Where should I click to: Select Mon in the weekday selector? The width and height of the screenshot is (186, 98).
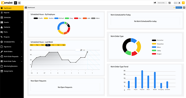pos(32,45)
